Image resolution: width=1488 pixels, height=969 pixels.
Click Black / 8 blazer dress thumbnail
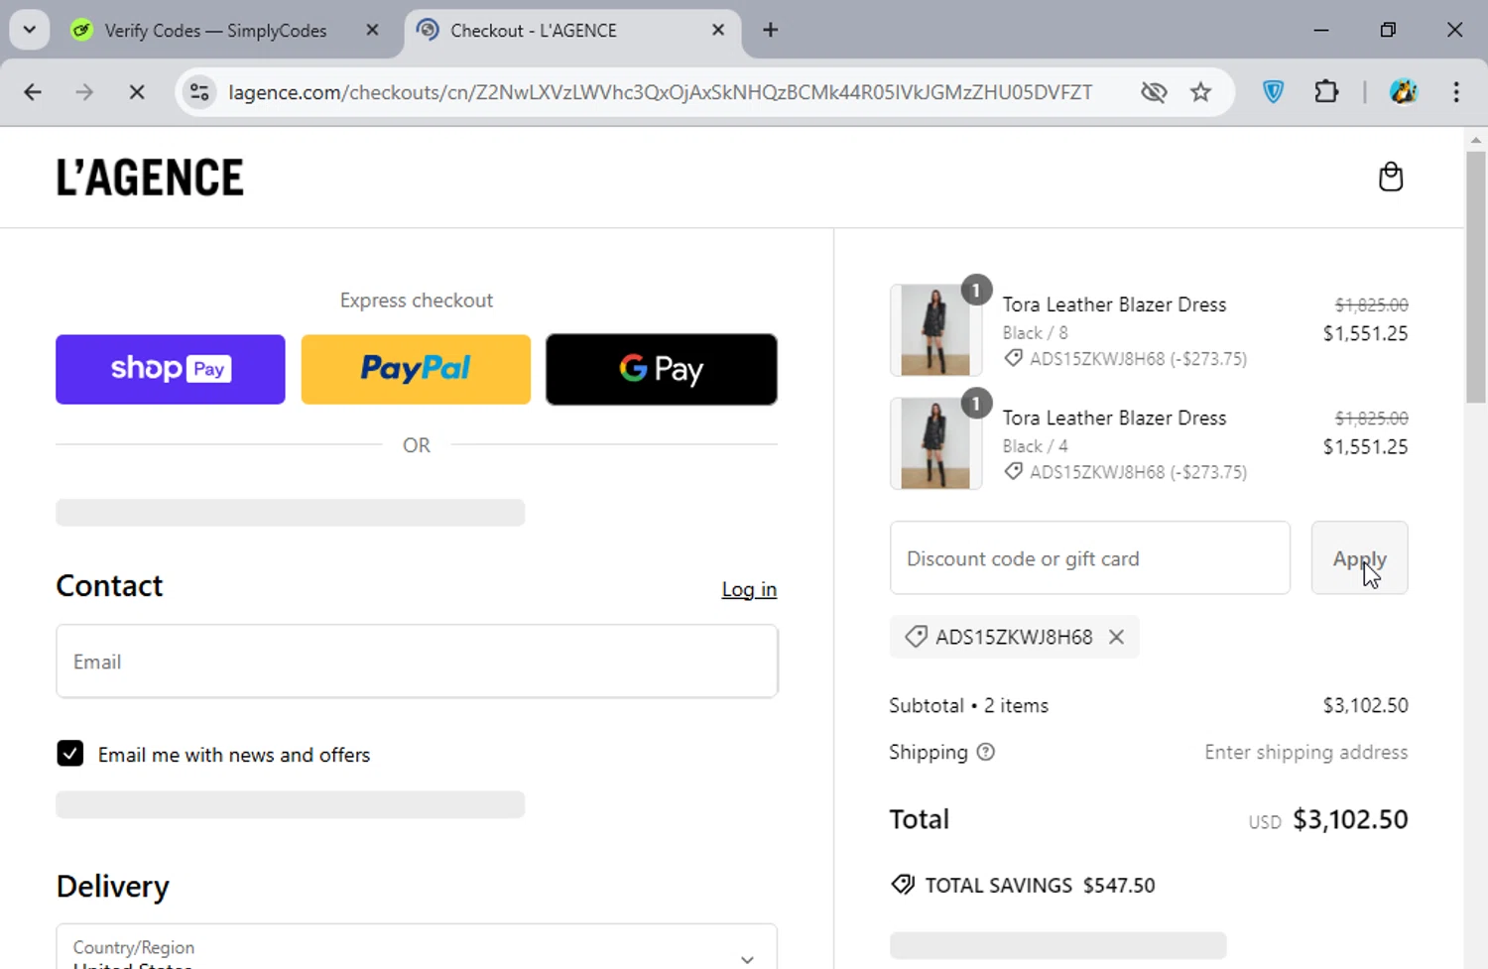point(935,330)
